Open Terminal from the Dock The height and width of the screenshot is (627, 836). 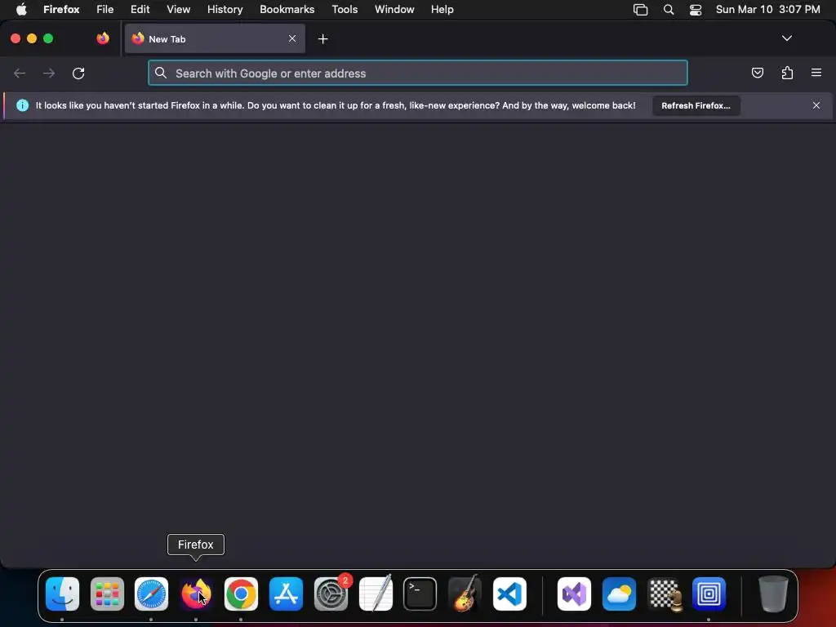point(420,594)
